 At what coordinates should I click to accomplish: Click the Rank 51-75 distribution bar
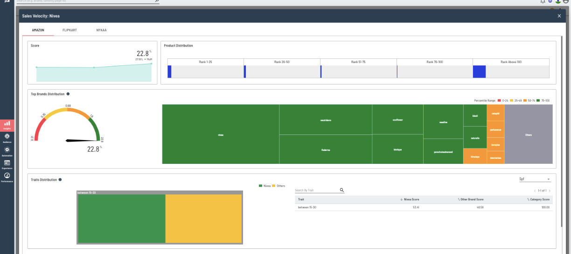click(x=321, y=71)
